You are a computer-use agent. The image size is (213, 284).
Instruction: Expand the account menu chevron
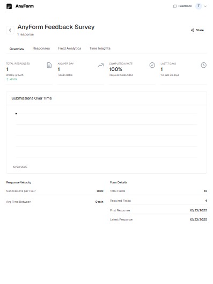205,6
